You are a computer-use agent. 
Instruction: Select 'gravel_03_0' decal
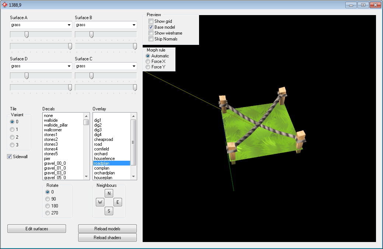[x=63, y=173]
